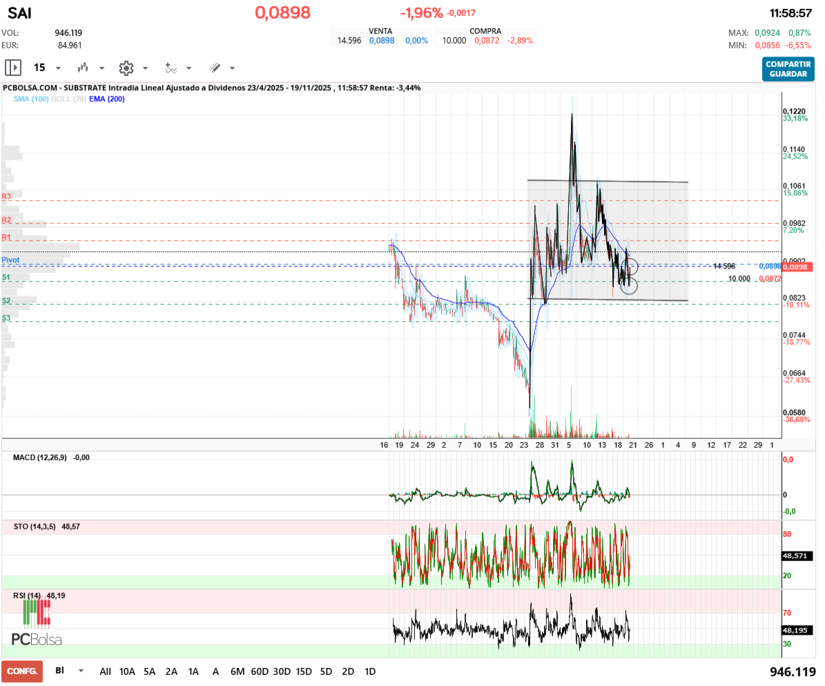
Task: Toggle the EMA (200) indicator label
Action: click(107, 99)
